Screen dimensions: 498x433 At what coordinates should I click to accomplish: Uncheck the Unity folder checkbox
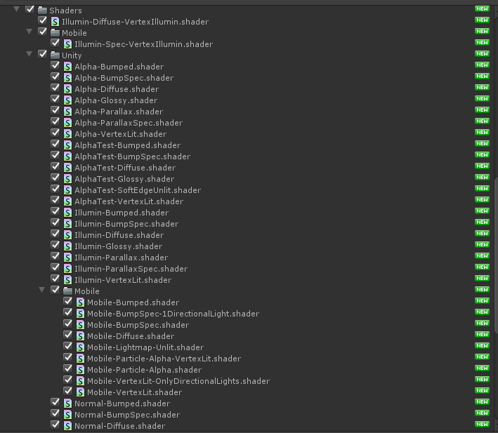[x=43, y=54]
